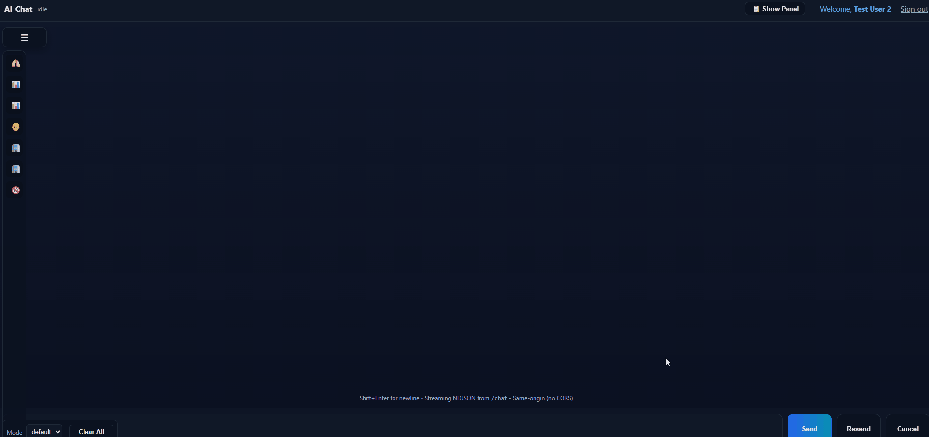
Task: Select the bar chart icon next to face icon
Action: point(16,106)
